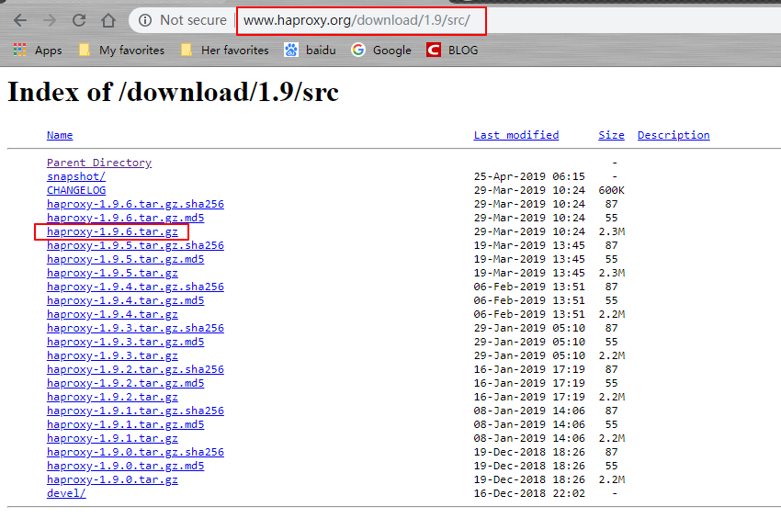Download haproxy-1.9.0.tar.gz.md5
This screenshot has height=518, width=781.
point(126,466)
